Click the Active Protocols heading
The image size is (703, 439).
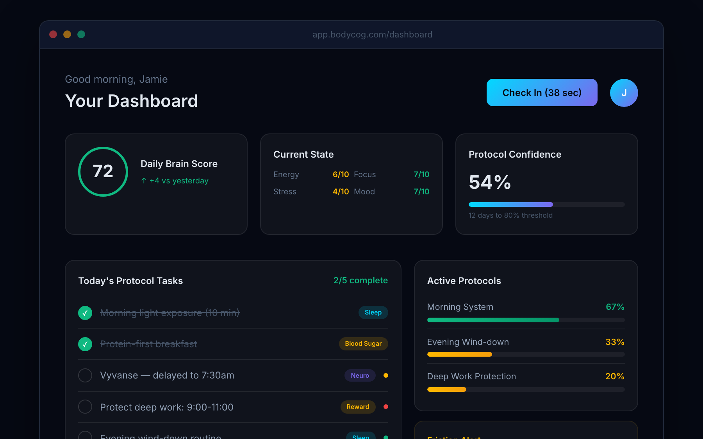pyautogui.click(x=464, y=281)
